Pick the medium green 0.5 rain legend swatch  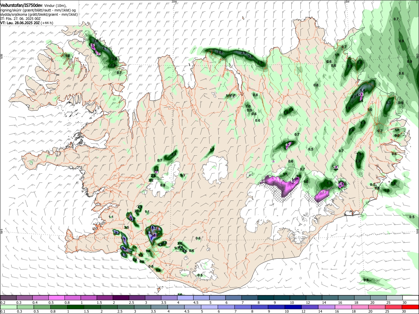[43, 307]
